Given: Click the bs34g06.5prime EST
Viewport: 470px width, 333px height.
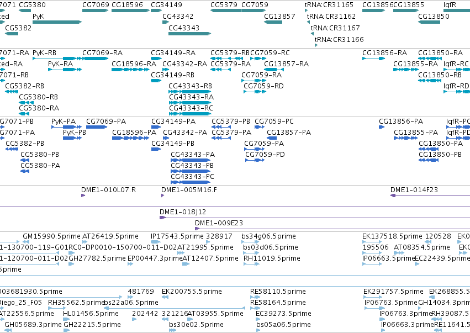Looking at the screenshot, I should pyautogui.click(x=250, y=242).
